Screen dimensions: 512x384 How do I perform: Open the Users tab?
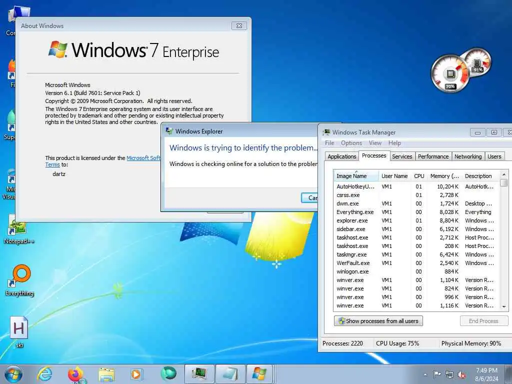494,156
